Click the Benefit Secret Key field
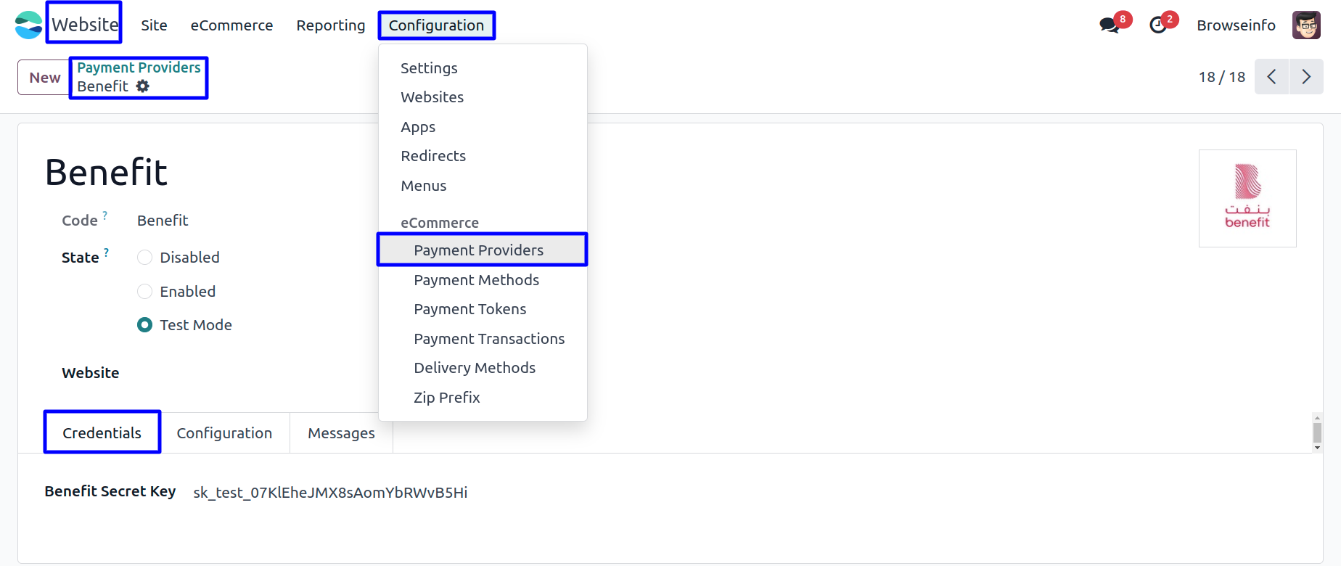Image resolution: width=1341 pixels, height=566 pixels. click(330, 493)
